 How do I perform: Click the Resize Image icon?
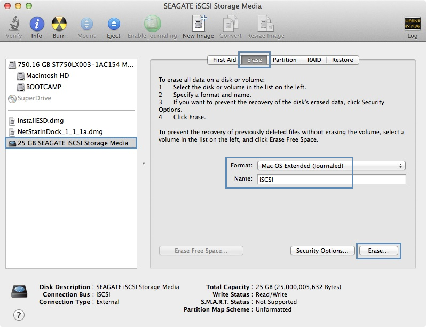point(266,24)
